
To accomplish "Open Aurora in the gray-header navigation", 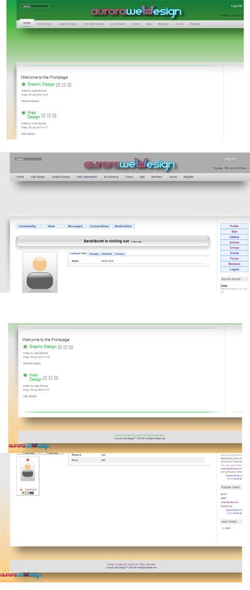I will coord(173,176).
